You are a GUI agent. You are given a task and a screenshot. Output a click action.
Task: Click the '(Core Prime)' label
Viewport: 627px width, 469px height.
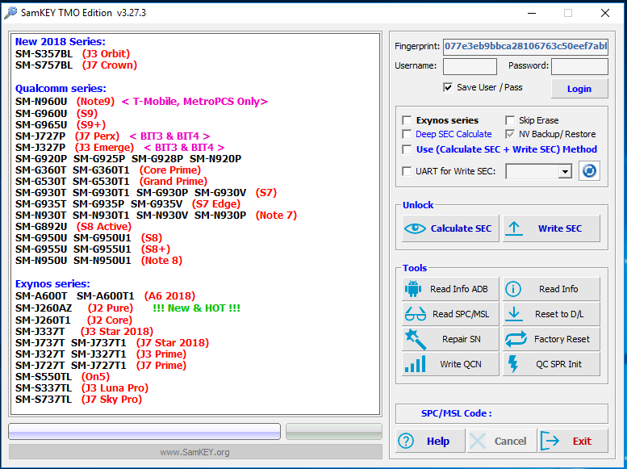tap(170, 170)
